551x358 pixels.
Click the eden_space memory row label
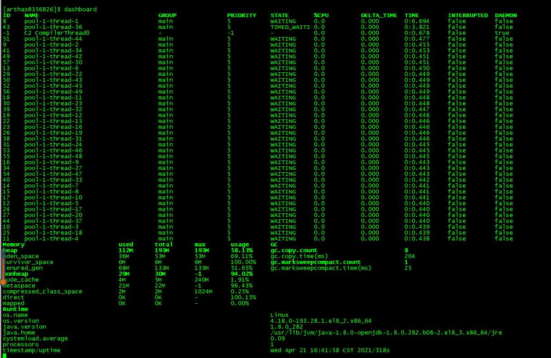click(21, 256)
